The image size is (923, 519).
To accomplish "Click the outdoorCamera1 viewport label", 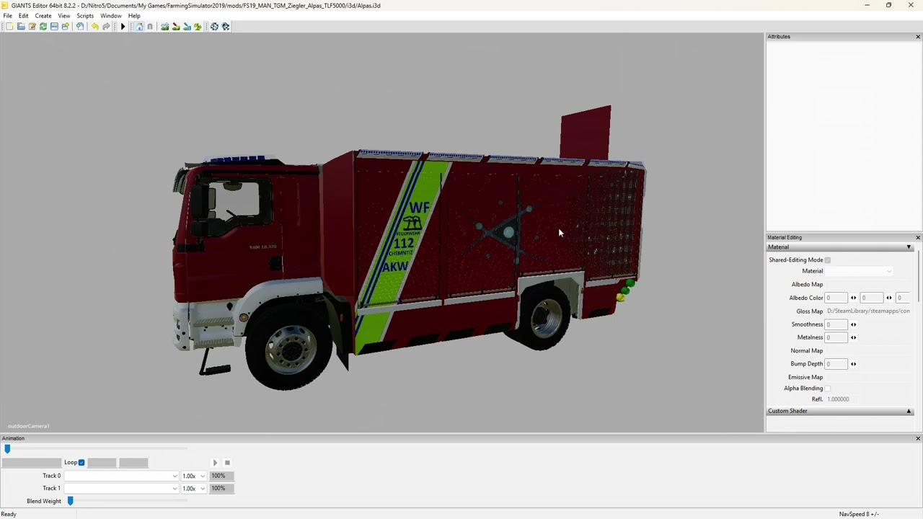I will pos(29,426).
